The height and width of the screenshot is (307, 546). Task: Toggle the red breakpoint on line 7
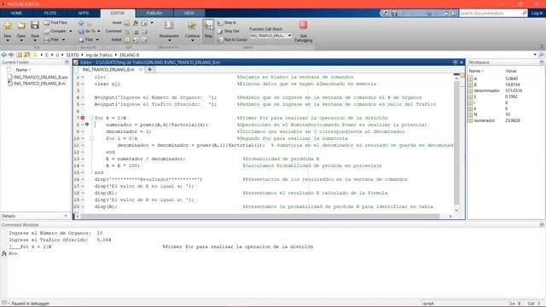point(83,118)
